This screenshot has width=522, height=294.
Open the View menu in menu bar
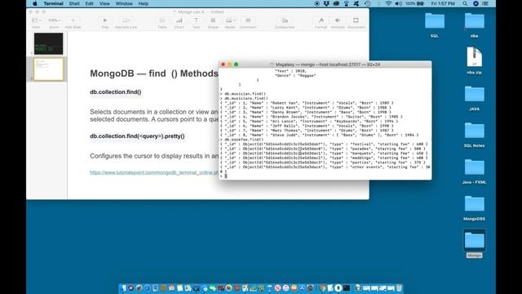(x=104, y=3)
